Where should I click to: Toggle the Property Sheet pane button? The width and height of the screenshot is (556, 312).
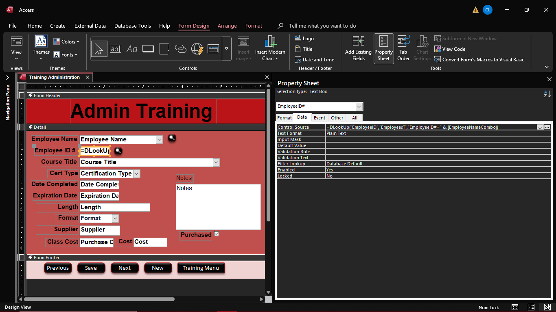tap(383, 48)
